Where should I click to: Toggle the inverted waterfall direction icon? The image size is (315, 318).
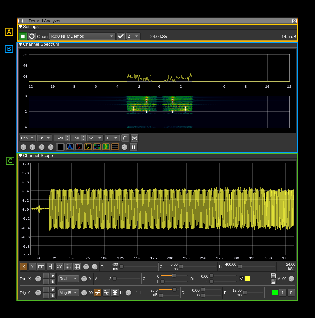[x=97, y=147]
